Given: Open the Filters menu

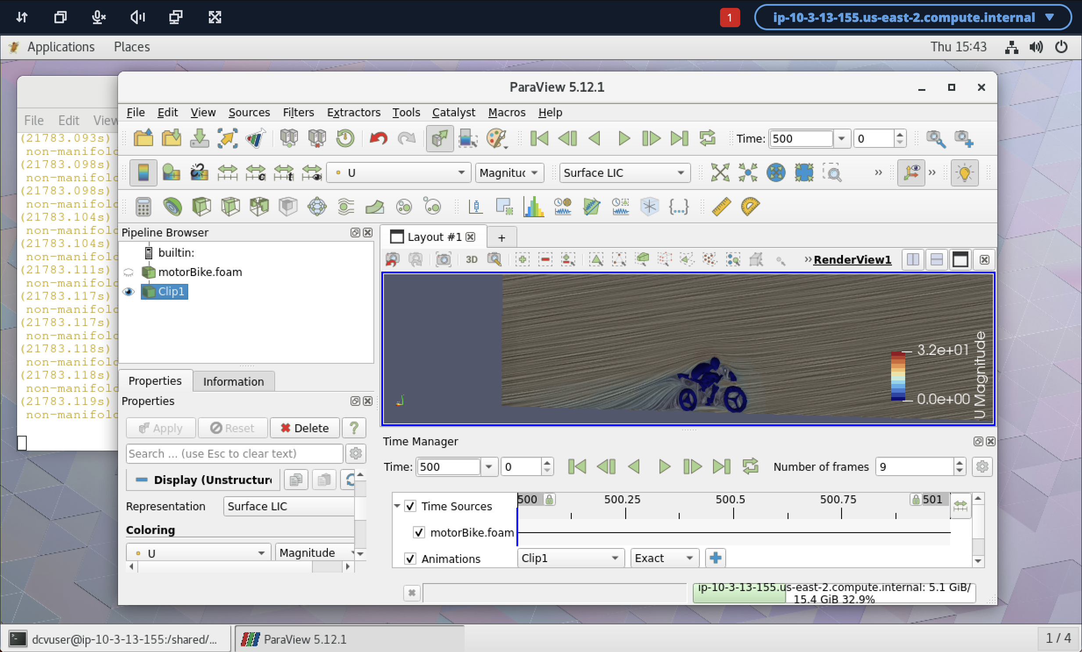Looking at the screenshot, I should [x=298, y=112].
